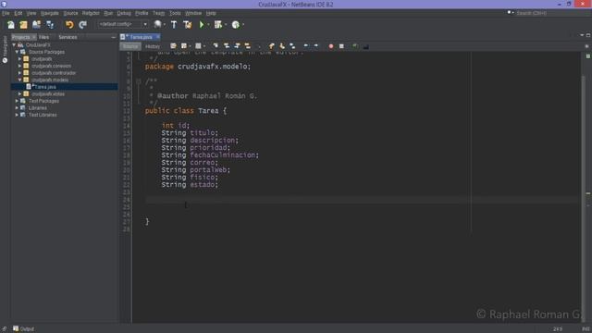Click the Output icon in status bar
The height and width of the screenshot is (333, 592).
pyautogui.click(x=16, y=328)
